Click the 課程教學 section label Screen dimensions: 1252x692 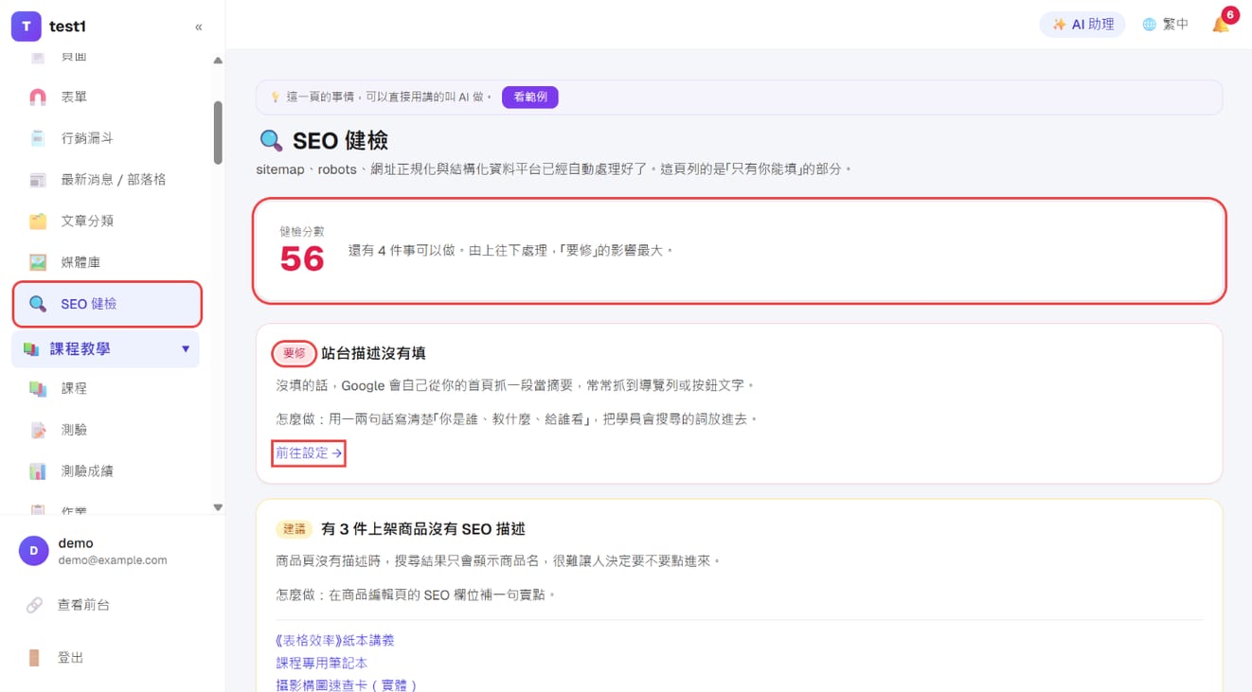[x=80, y=349]
